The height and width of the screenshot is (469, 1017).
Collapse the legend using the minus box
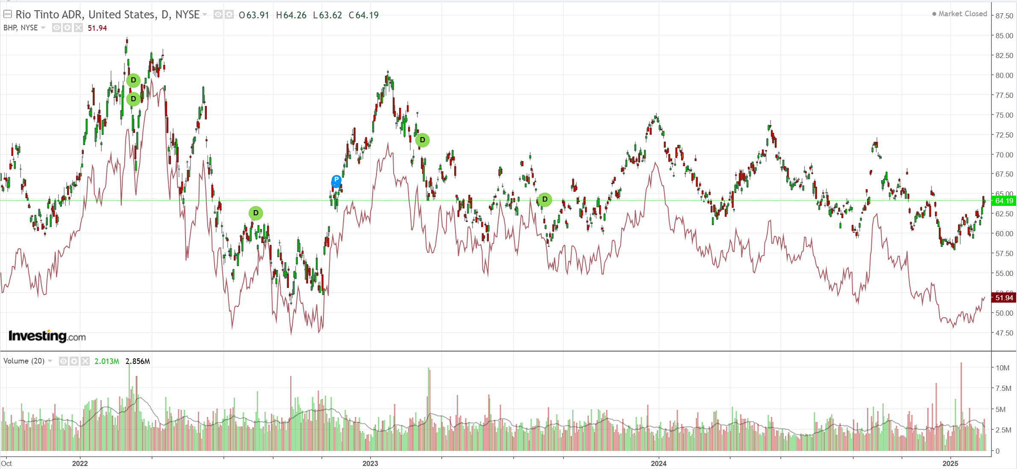(x=7, y=14)
